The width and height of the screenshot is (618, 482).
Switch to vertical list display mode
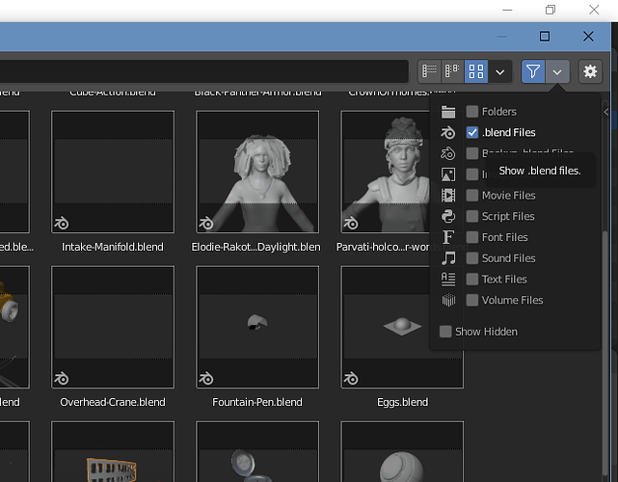(x=429, y=71)
